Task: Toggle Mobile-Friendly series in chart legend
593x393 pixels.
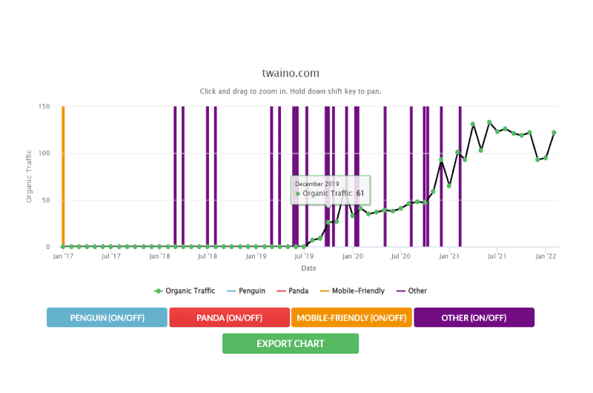Action: click(352, 291)
